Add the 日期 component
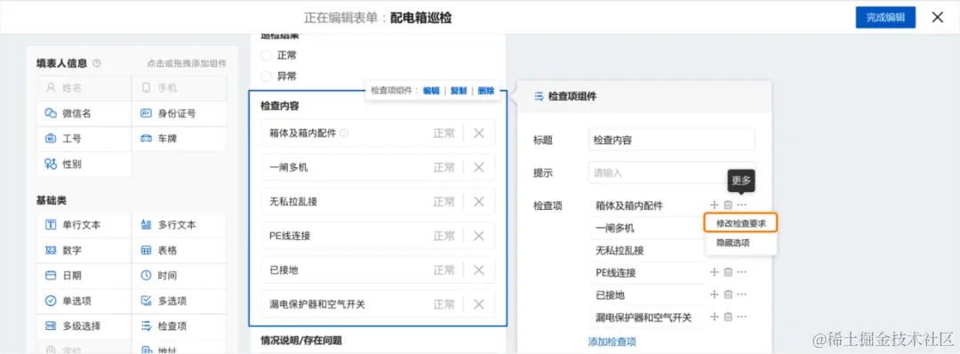This screenshot has height=354, width=960. (84, 276)
